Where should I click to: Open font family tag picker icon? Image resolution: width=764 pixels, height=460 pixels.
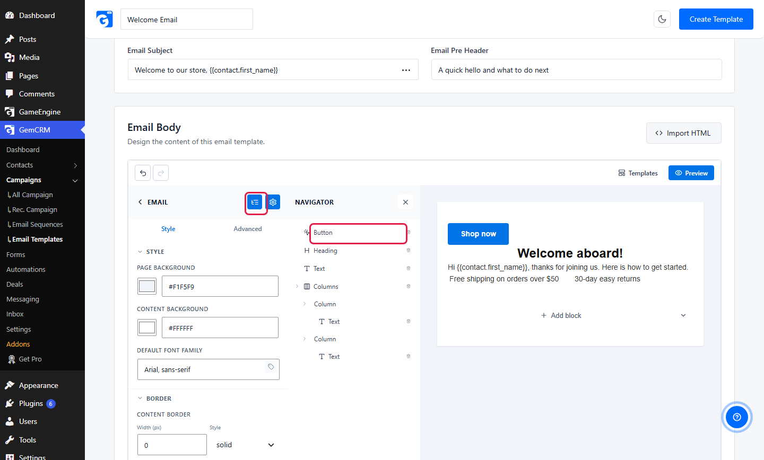tap(271, 367)
